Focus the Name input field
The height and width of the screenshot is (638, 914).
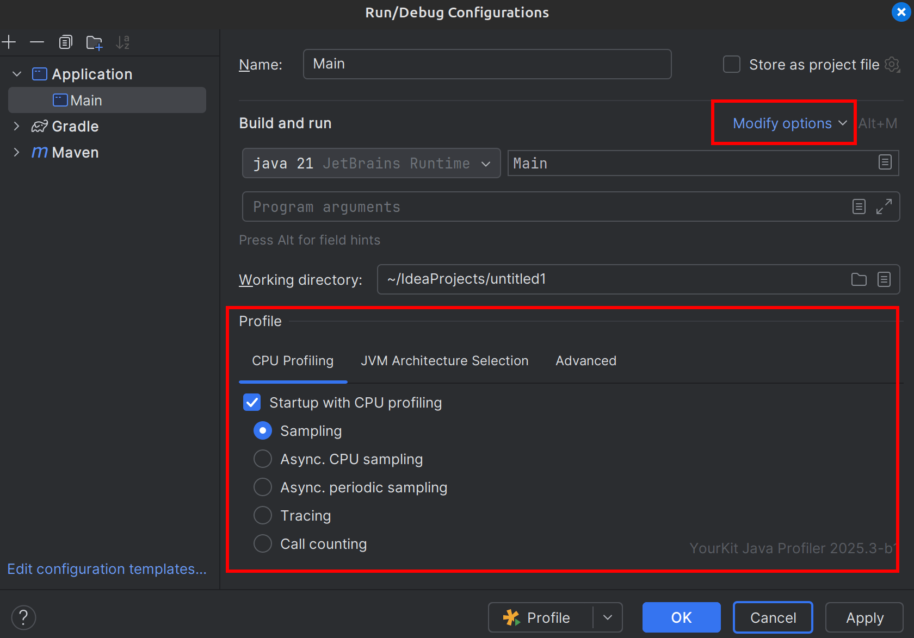pyautogui.click(x=487, y=64)
